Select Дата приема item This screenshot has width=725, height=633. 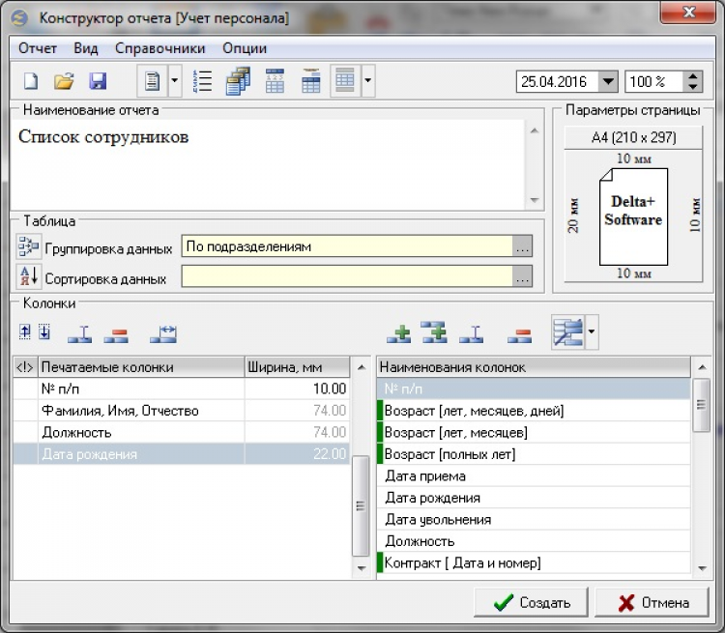(x=534, y=475)
